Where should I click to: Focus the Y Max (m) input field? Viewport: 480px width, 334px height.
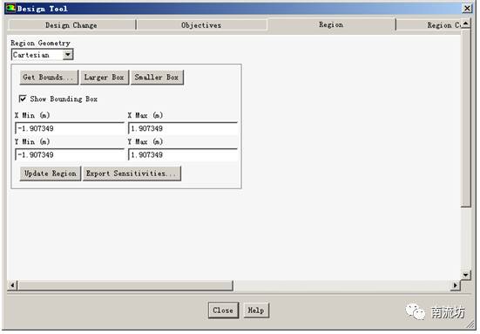tap(183, 154)
